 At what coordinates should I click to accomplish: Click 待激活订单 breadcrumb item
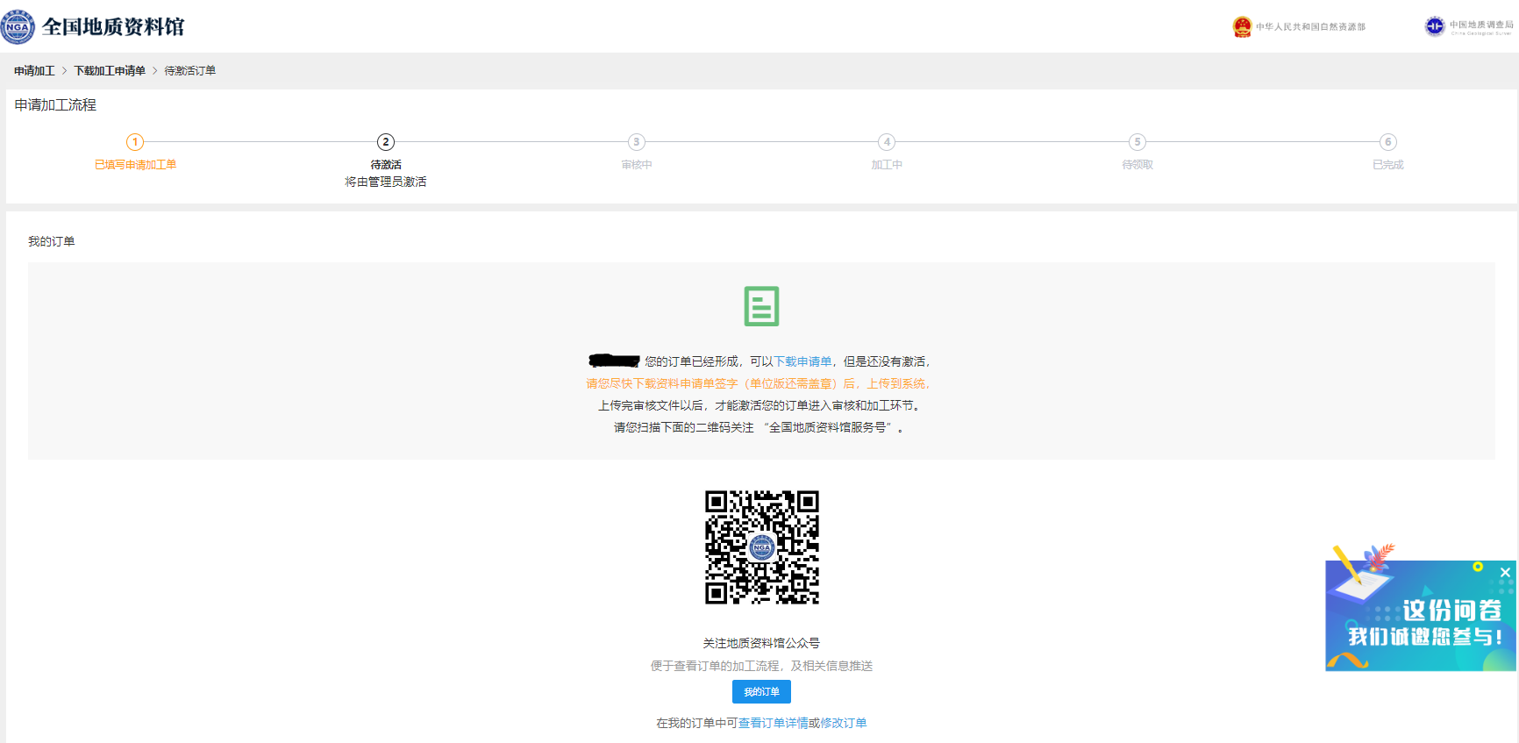pos(189,71)
